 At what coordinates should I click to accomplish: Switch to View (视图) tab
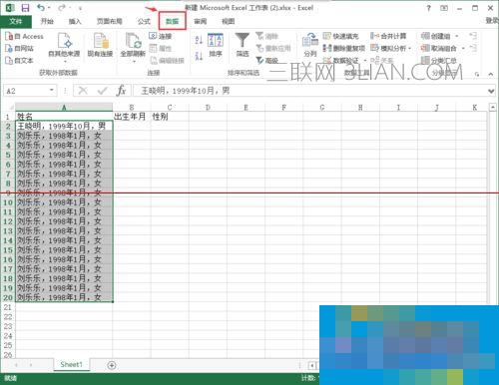point(229,21)
